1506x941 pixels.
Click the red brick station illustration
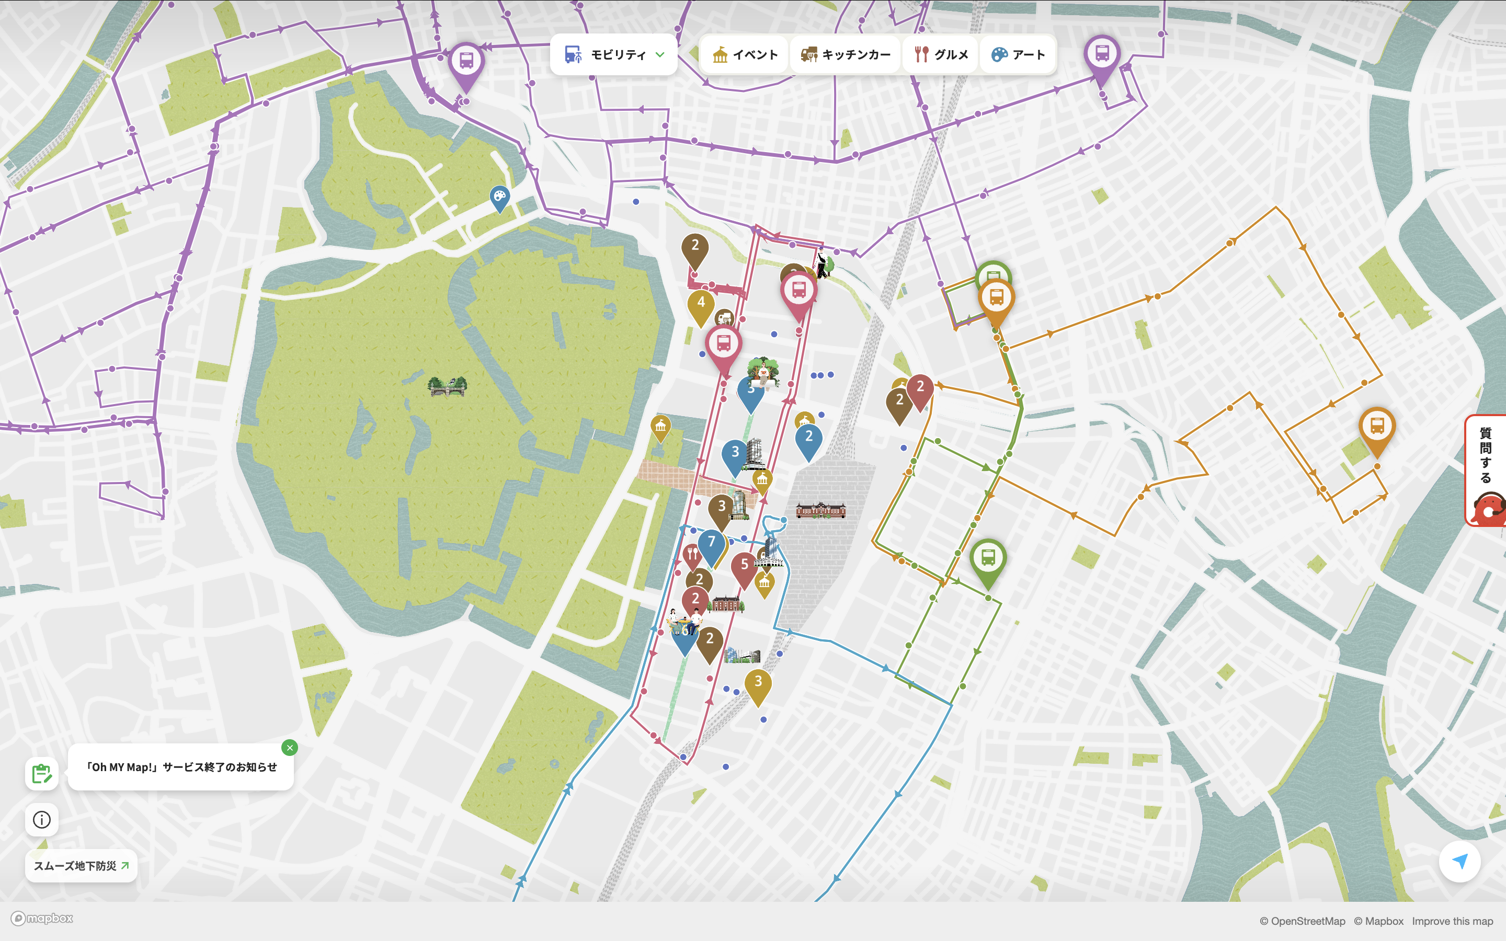[820, 510]
